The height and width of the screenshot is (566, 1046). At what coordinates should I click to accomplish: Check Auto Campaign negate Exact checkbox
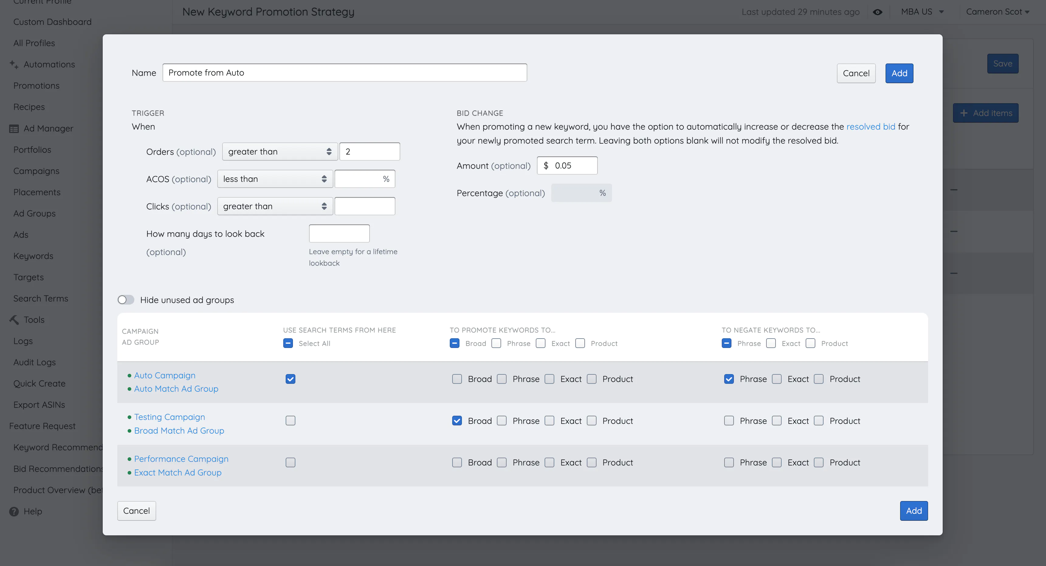click(776, 379)
